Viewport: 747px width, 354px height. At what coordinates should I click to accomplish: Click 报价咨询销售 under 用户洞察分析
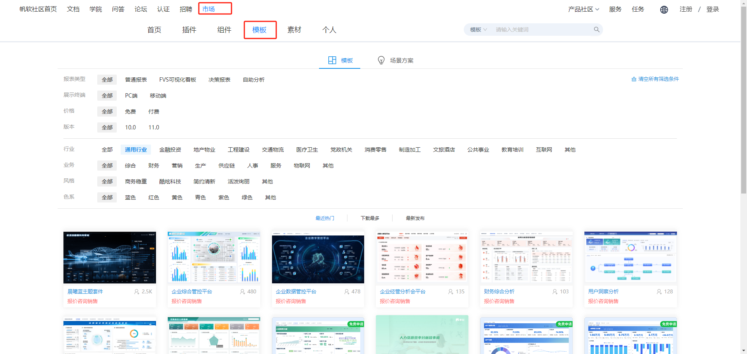click(x=603, y=301)
